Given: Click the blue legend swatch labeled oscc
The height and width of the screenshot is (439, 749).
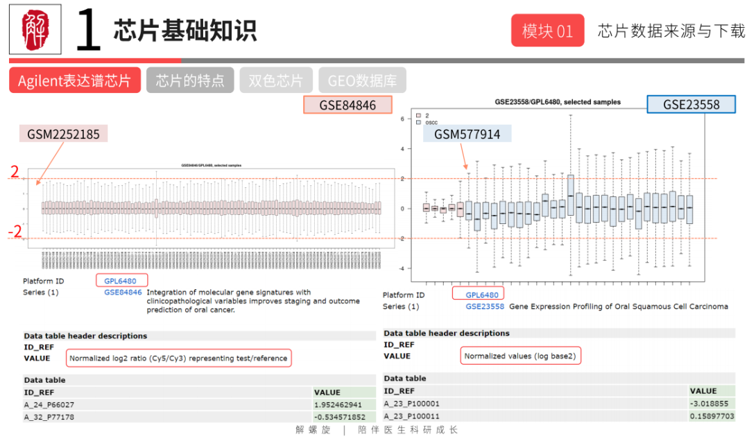Looking at the screenshot, I should [x=418, y=122].
